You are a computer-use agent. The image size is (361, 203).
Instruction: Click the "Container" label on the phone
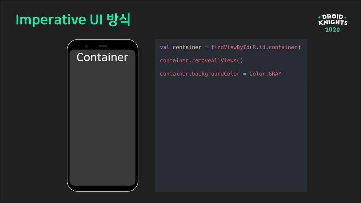click(102, 57)
